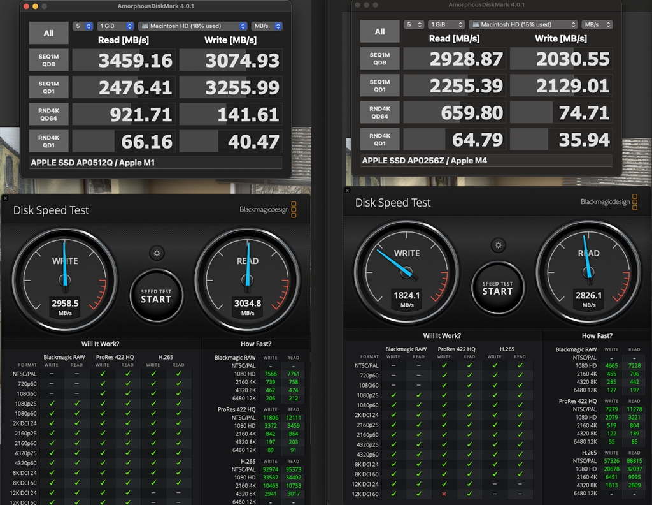Run RND4K QD64 test on Apple M1 window
Image resolution: width=652 pixels, height=505 pixels.
48,115
